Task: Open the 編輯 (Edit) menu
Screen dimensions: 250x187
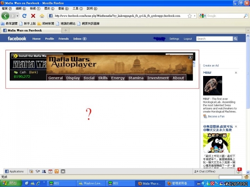Action: (x=21, y=9)
